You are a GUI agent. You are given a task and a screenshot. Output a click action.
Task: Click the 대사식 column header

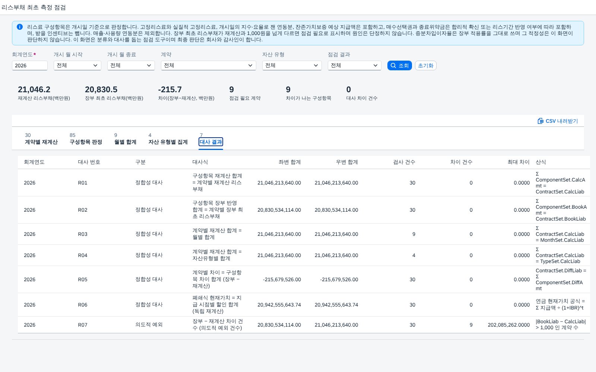pos(200,162)
